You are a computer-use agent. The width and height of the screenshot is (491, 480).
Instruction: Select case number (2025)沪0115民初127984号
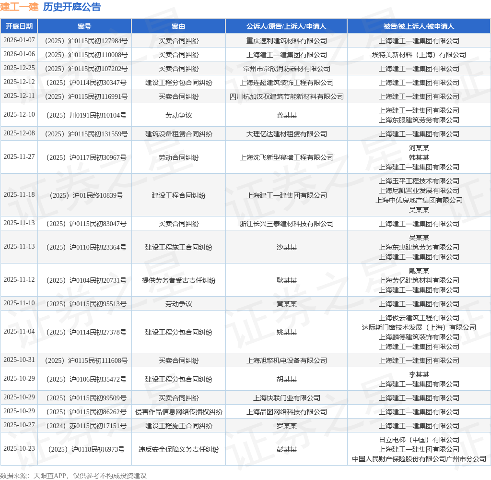pyautogui.click(x=86, y=41)
